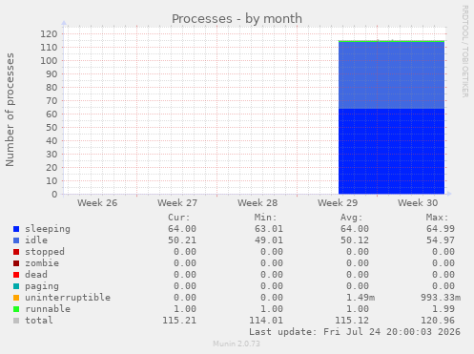Click total average value 115.12
Image resolution: width=474 pixels, height=354 pixels.
352,321
